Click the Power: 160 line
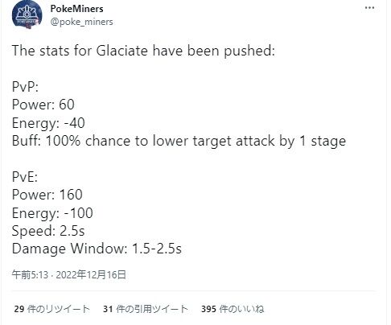Viewport: 391px width, 325px height. tap(47, 195)
